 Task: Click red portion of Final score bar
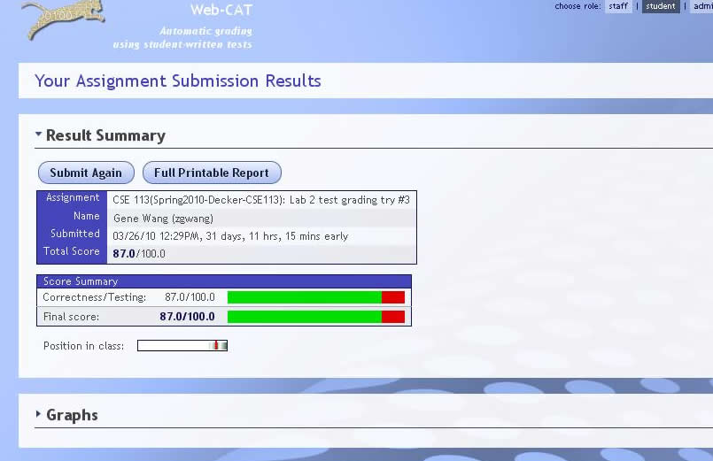[x=392, y=316]
